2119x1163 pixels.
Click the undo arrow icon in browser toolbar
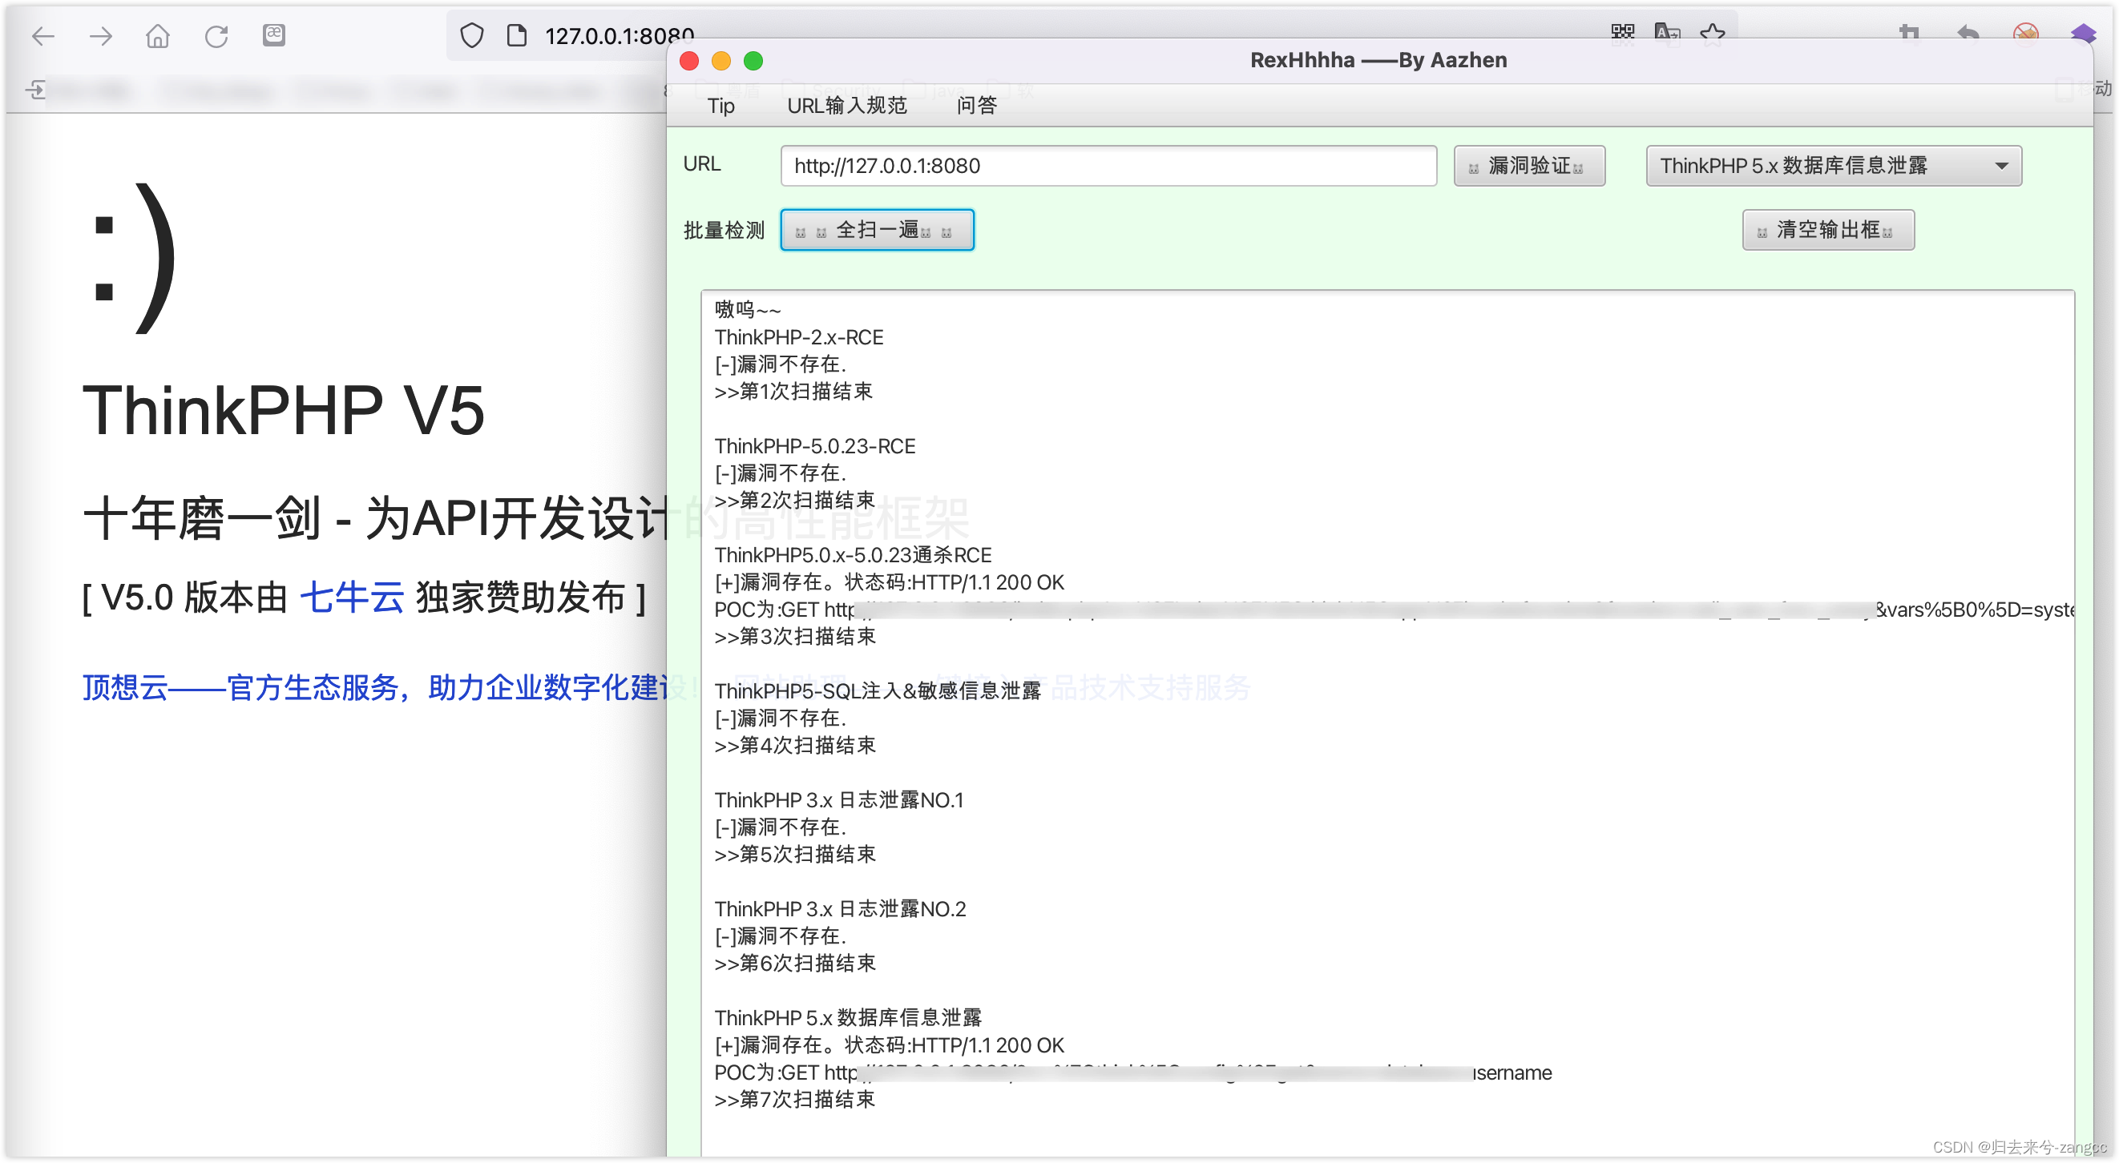tap(1968, 34)
